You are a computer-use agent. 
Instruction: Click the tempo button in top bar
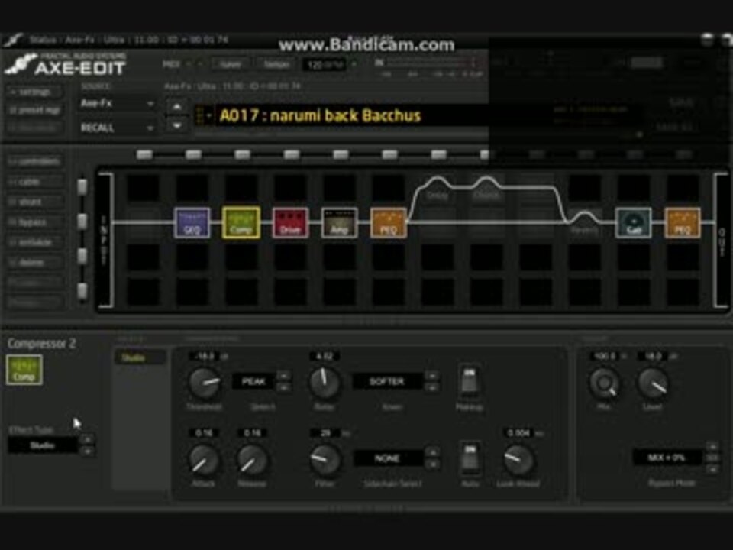coord(276,64)
